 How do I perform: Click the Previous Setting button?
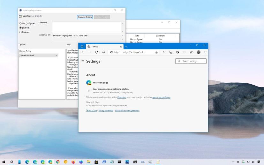click(85, 17)
